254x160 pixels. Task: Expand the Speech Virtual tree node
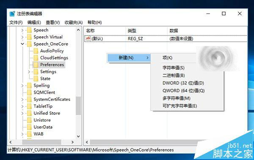click(x=22, y=37)
